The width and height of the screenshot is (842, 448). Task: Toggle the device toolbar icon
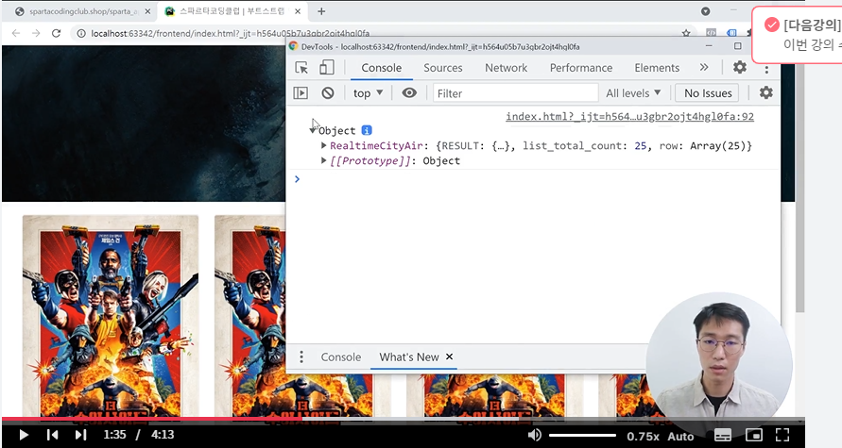click(x=326, y=68)
